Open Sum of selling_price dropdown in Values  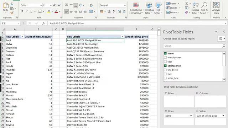pos(223,116)
